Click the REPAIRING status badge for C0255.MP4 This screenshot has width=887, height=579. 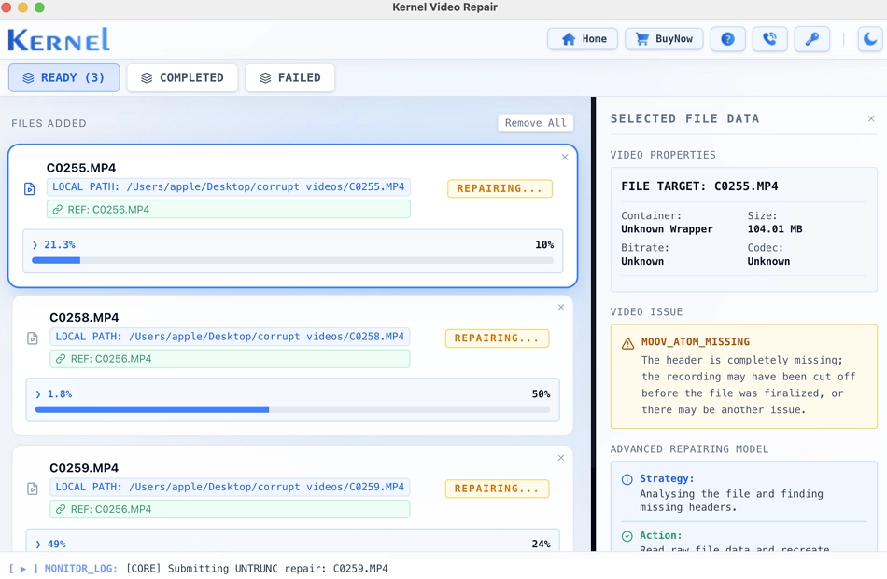(500, 188)
